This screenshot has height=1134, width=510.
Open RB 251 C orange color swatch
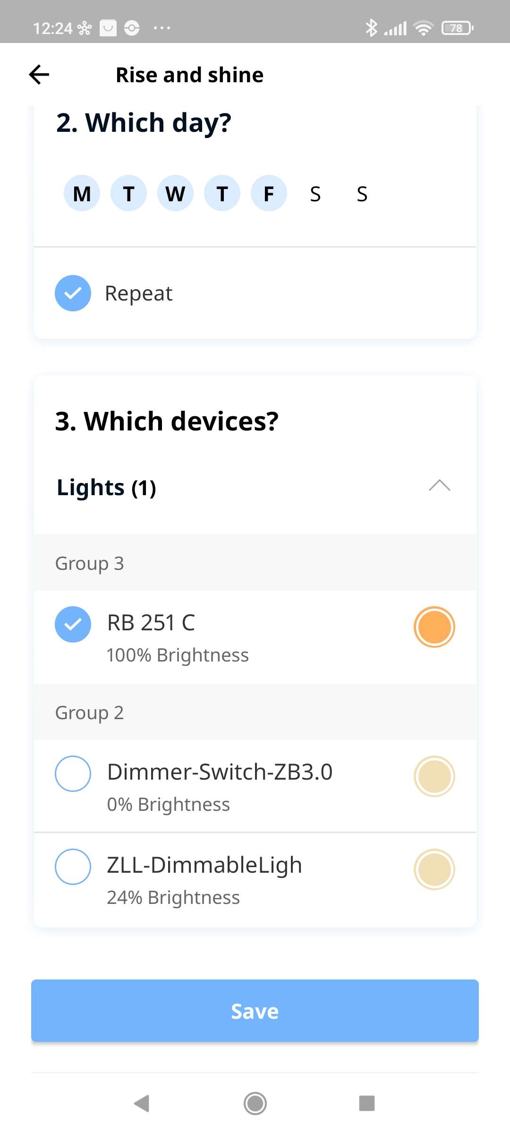(434, 627)
